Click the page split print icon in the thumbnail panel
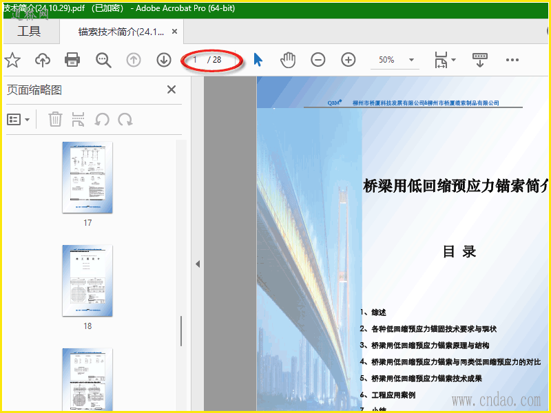Screen dimensions: 551x413 tap(78, 119)
